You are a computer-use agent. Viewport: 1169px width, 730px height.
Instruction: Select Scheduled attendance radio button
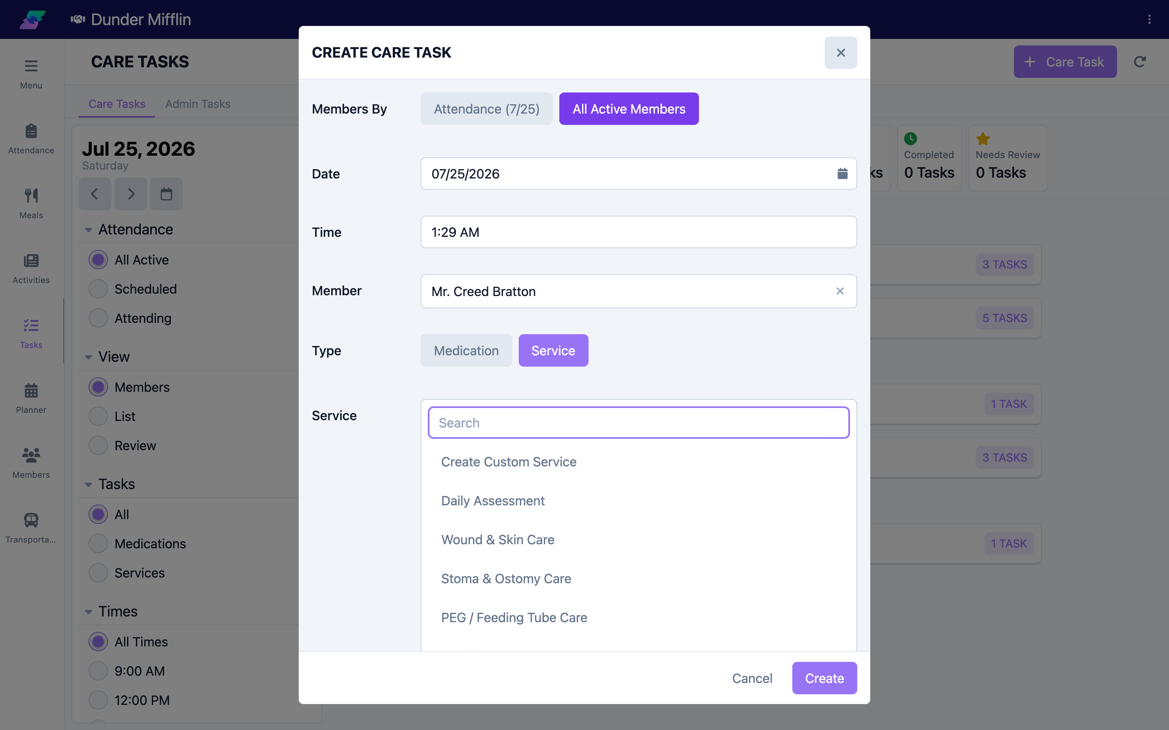click(x=98, y=289)
